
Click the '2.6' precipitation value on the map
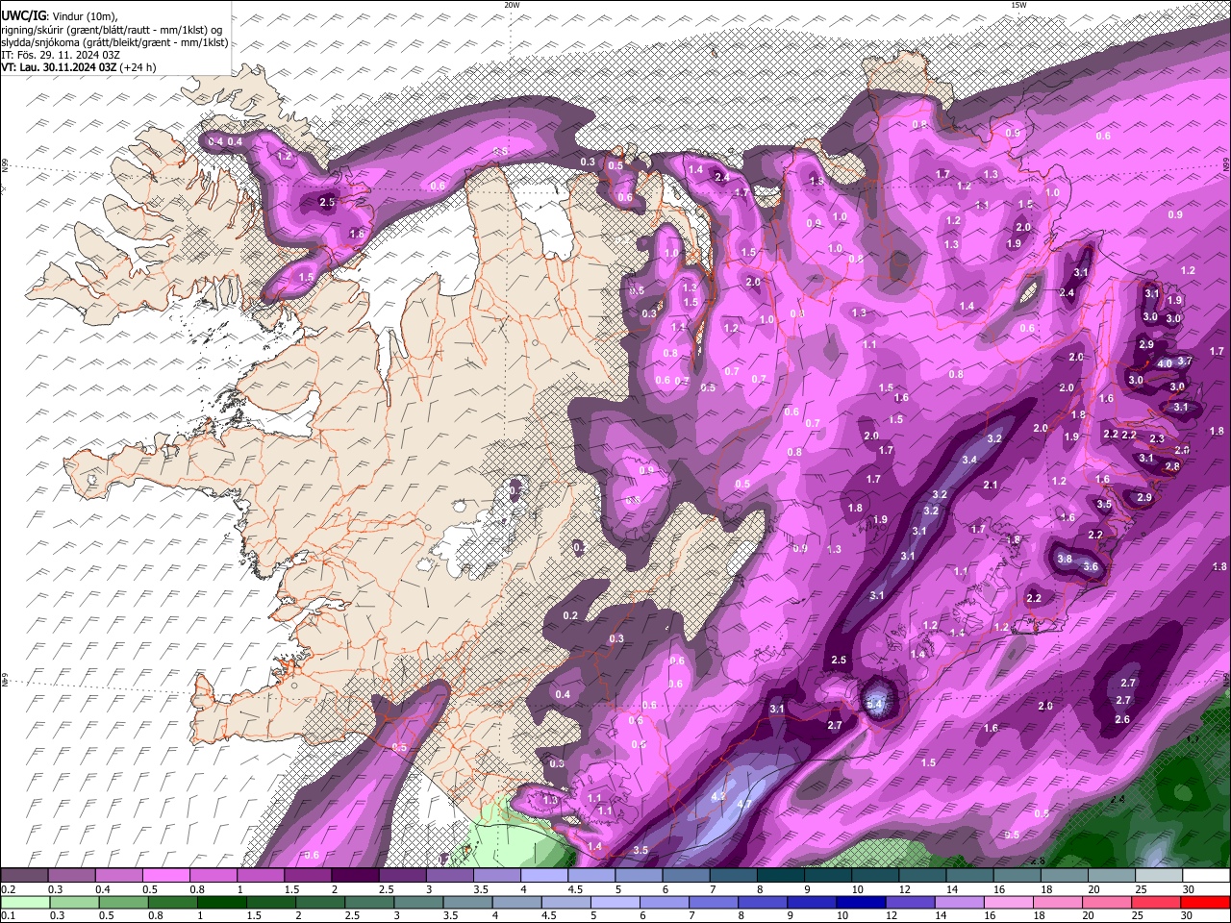click(1122, 720)
